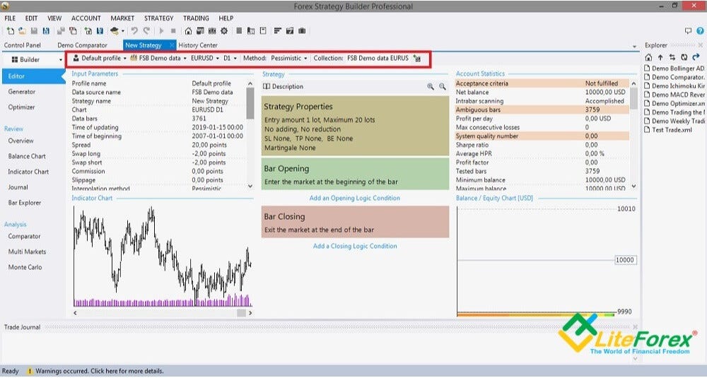Select Test Trade.xml in Explorer
Screen dimensions: 707x378
pos(668,130)
